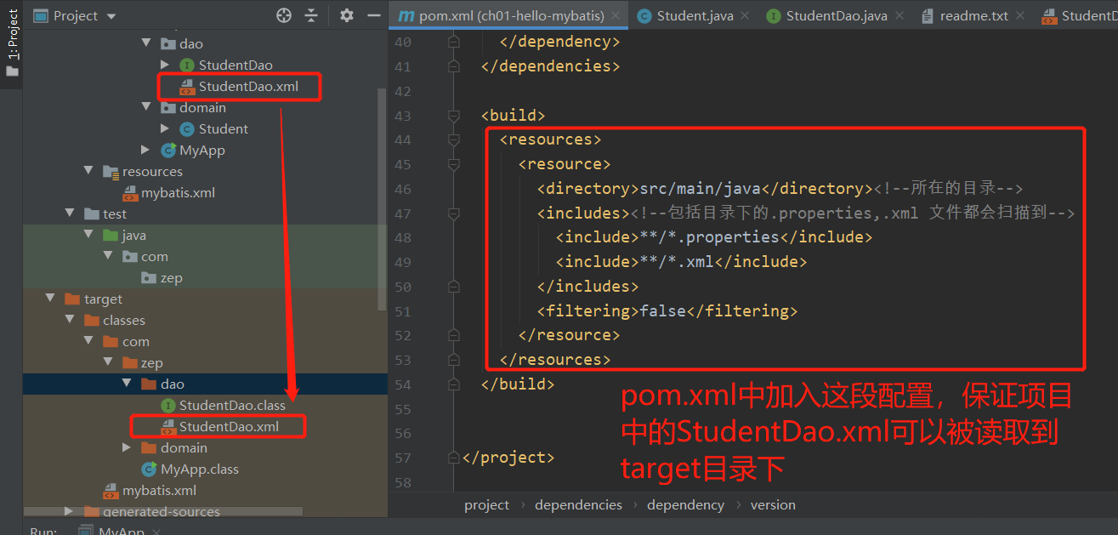Viewport: 1118px width, 535px height.
Task: Select MyApp class in source tree
Action: click(x=202, y=150)
